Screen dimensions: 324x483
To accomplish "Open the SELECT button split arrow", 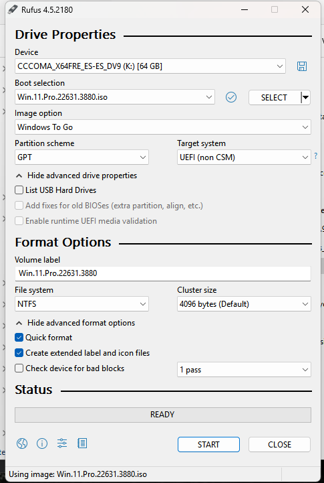I will (305, 98).
